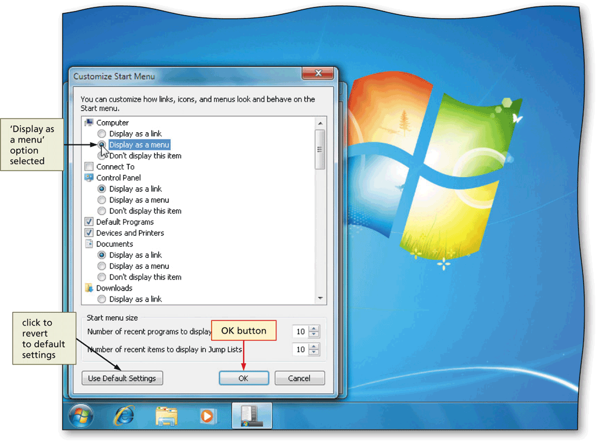The height and width of the screenshot is (442, 597).
Task: Click the Cancel button
Action: coord(300,378)
